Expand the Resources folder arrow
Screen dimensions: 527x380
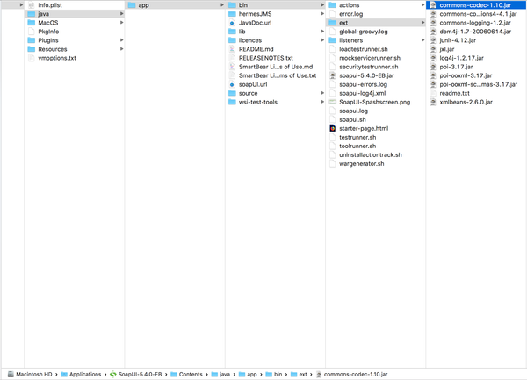122,49
